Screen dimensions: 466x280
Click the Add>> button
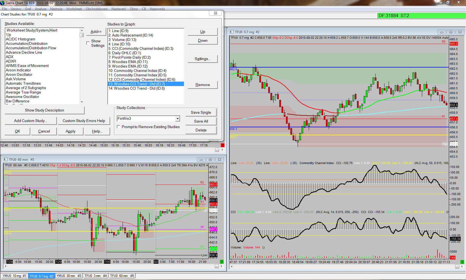pyautogui.click(x=96, y=32)
